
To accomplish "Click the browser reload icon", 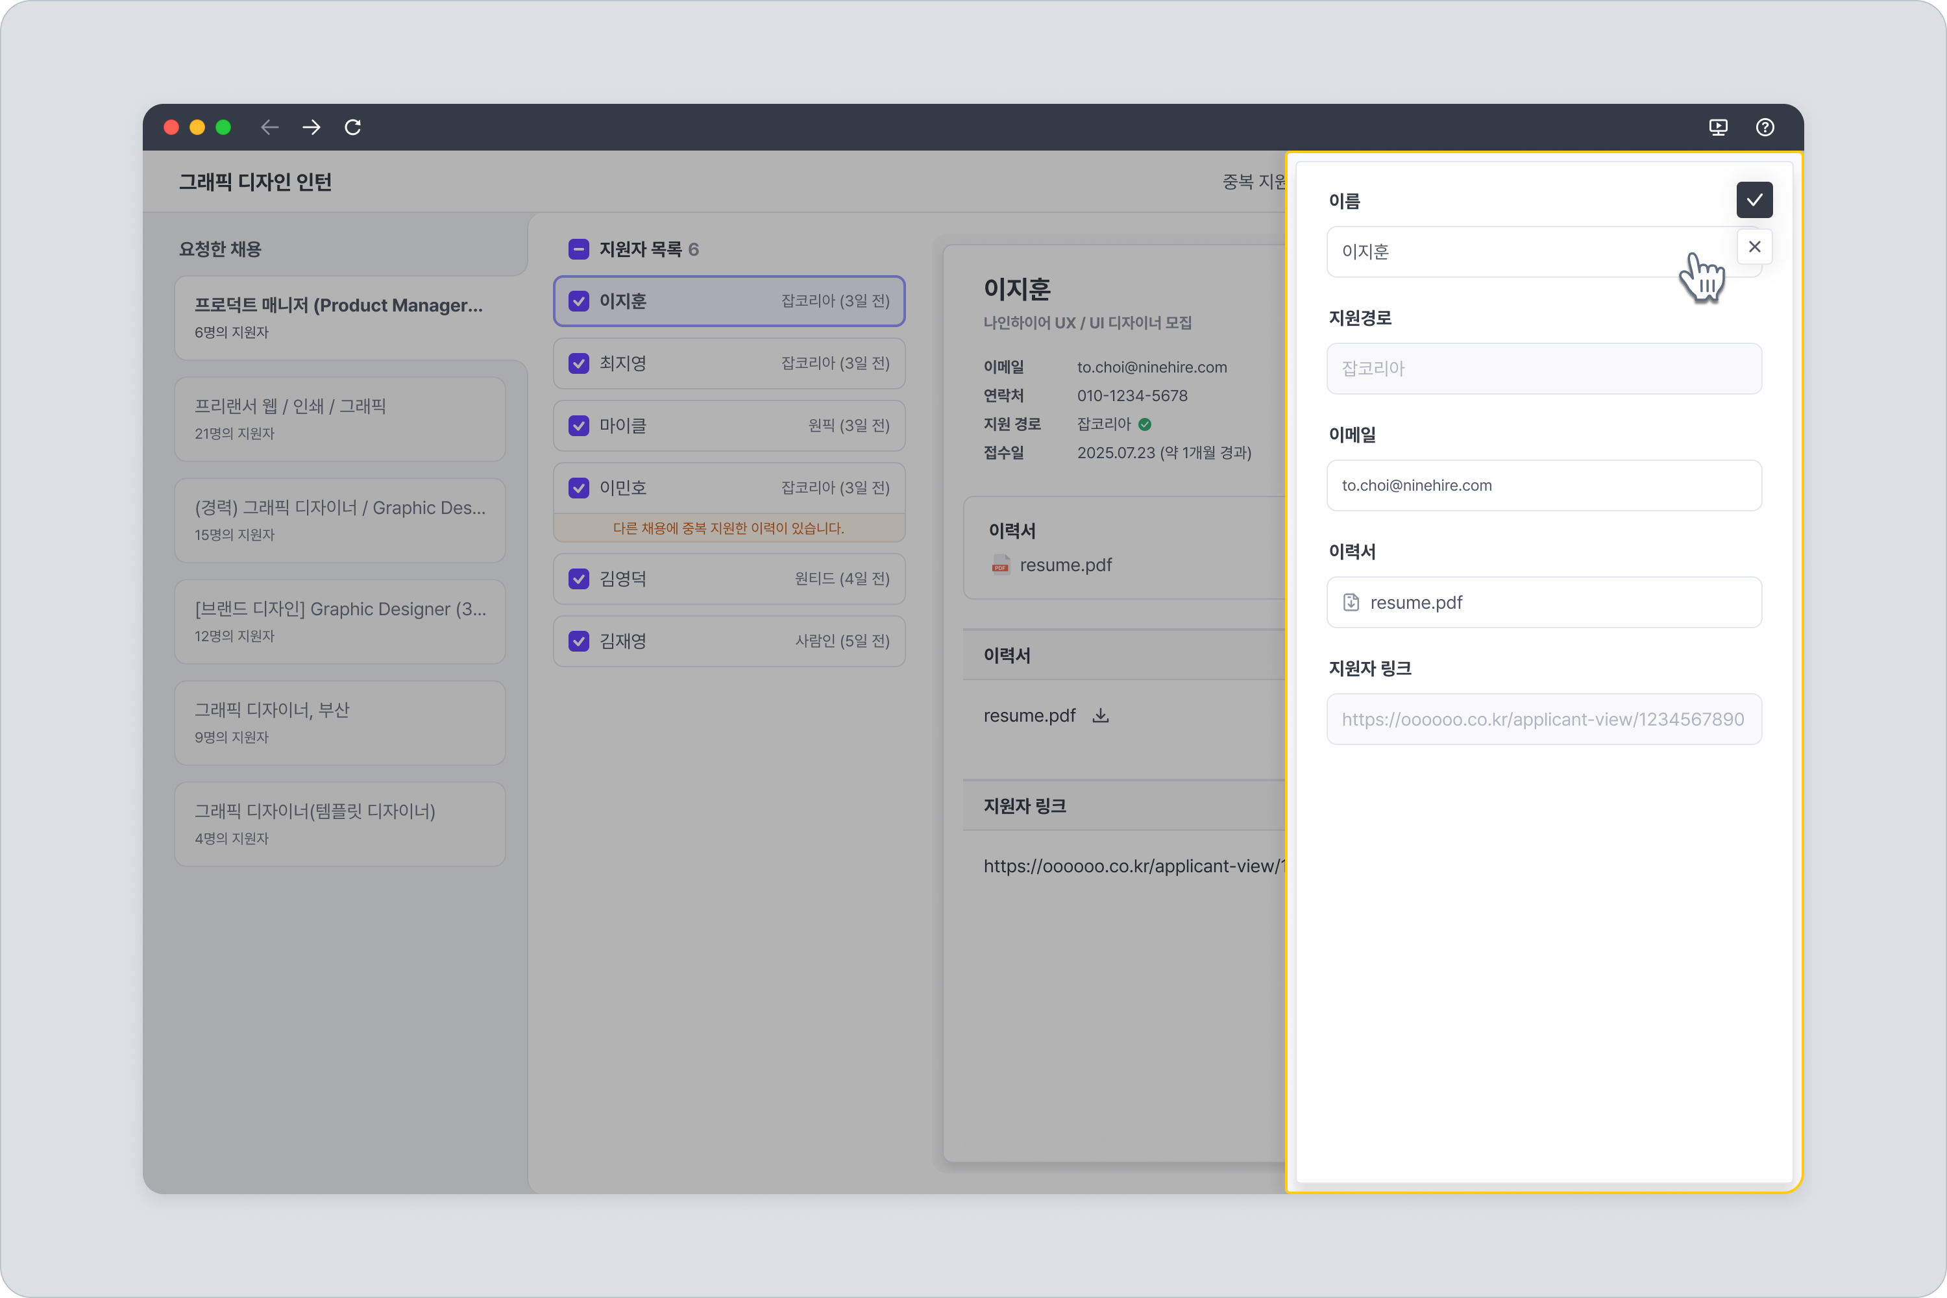I will [x=352, y=127].
